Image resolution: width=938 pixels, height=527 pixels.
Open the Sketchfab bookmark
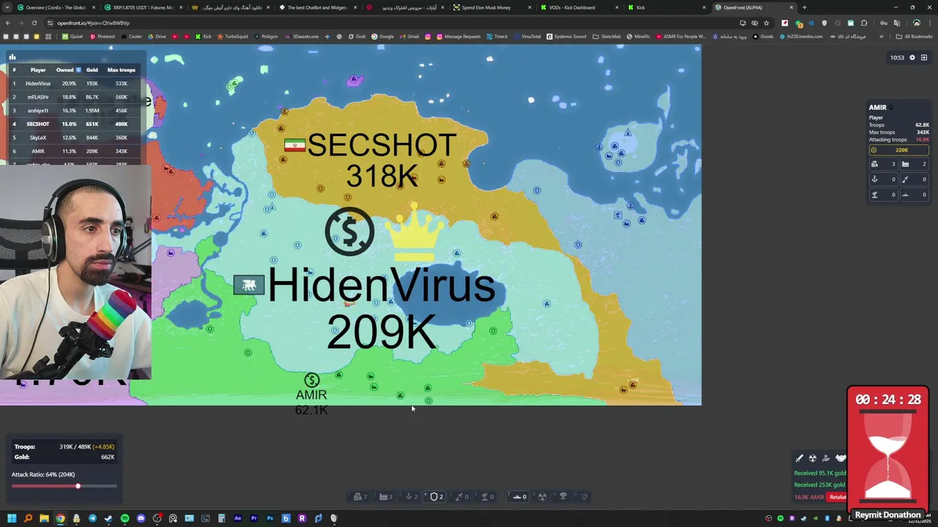click(607, 37)
